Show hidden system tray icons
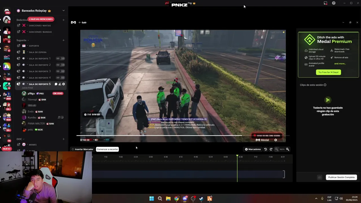 click(x=316, y=198)
